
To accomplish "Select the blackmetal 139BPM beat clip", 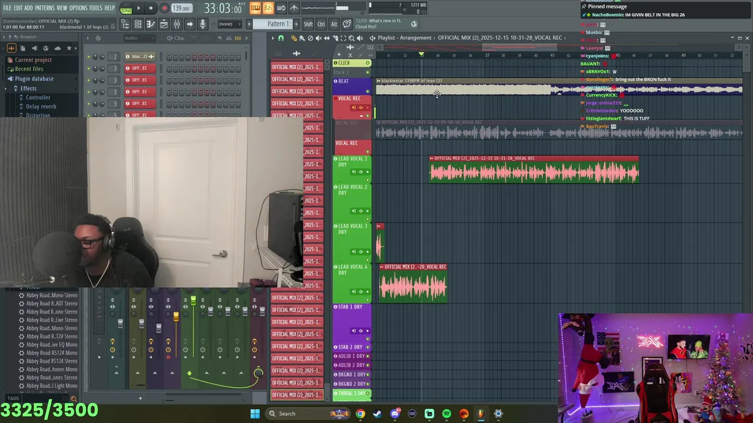I will pos(559,87).
